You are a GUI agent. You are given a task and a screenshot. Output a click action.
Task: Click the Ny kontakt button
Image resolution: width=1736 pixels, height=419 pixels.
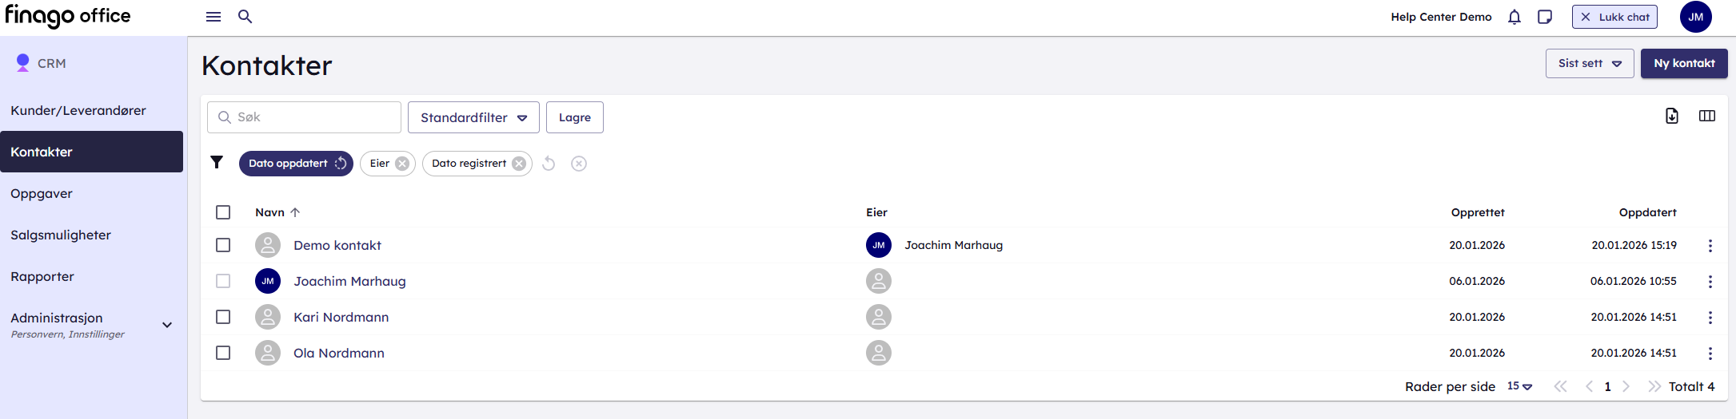[x=1684, y=64]
